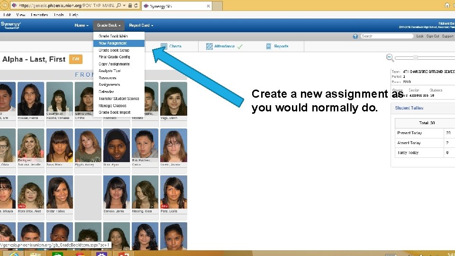Click the Absent Today tally row
455x256 pixels.
[425, 143]
